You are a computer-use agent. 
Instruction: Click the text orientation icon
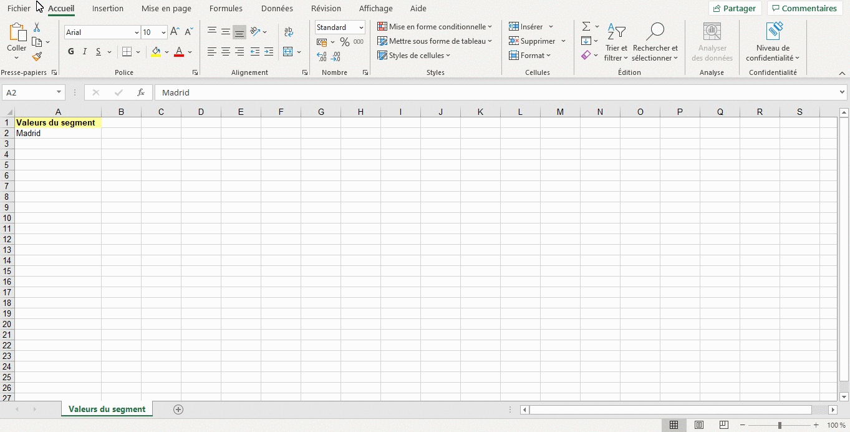tap(255, 32)
